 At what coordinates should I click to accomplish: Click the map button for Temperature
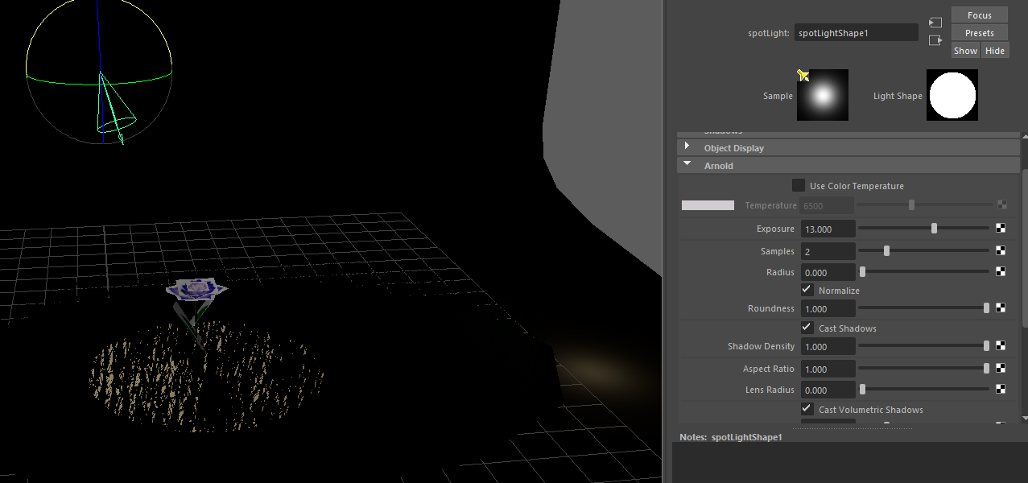(1001, 205)
